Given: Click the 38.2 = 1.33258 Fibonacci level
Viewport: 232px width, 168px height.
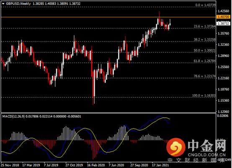Looking at the screenshot, I should (204, 39).
